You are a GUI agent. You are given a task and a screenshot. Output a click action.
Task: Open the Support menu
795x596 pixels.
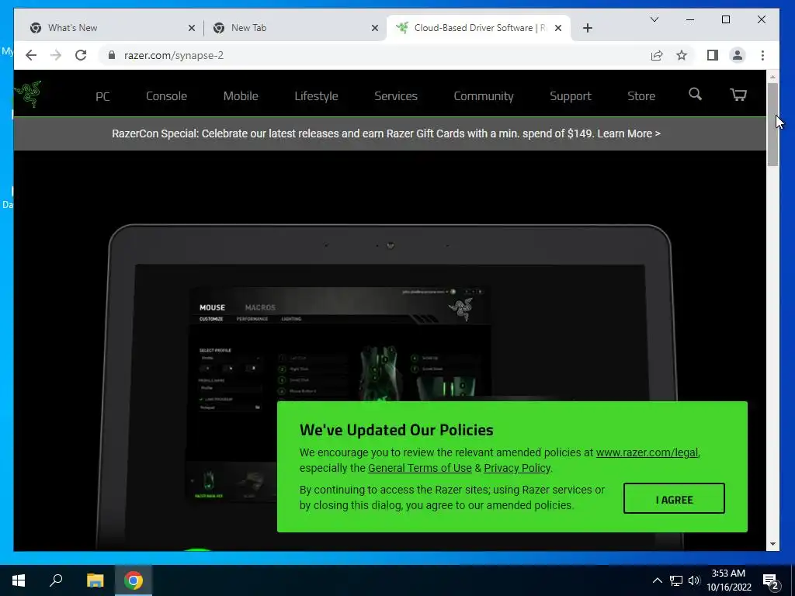(x=571, y=95)
